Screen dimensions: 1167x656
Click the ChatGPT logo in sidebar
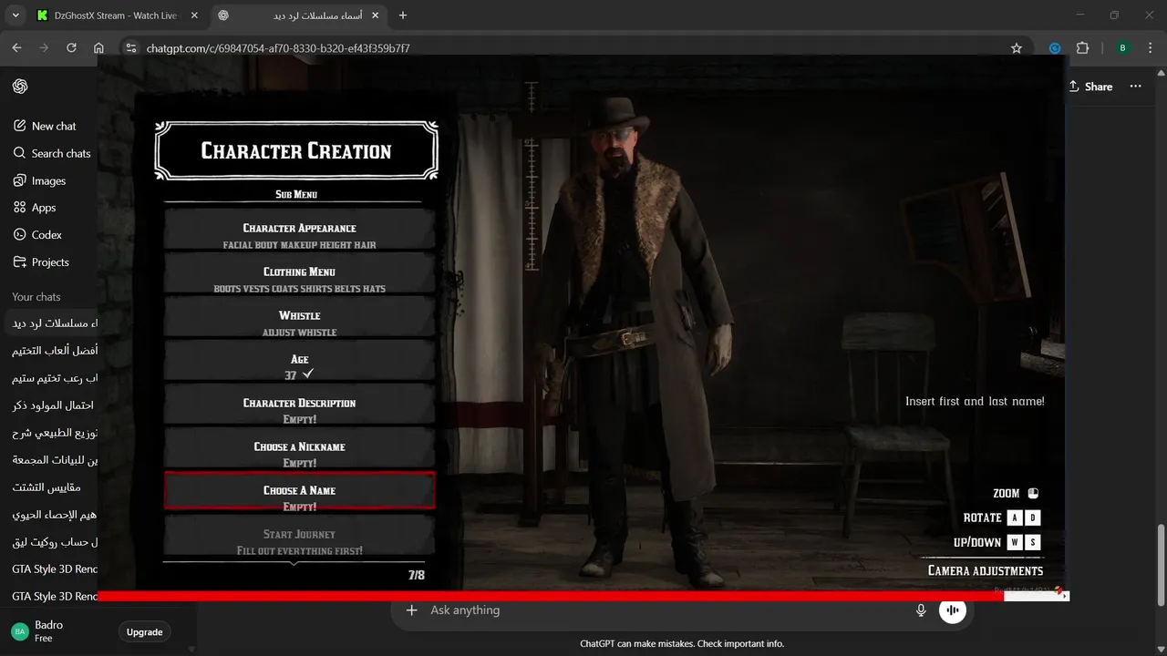pos(20,87)
